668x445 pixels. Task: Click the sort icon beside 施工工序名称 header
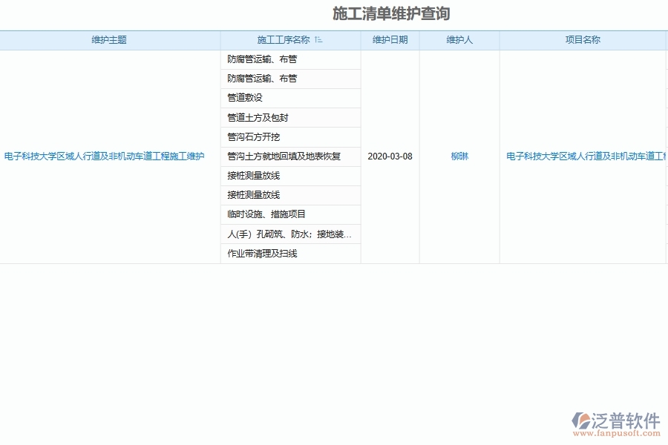(319, 40)
